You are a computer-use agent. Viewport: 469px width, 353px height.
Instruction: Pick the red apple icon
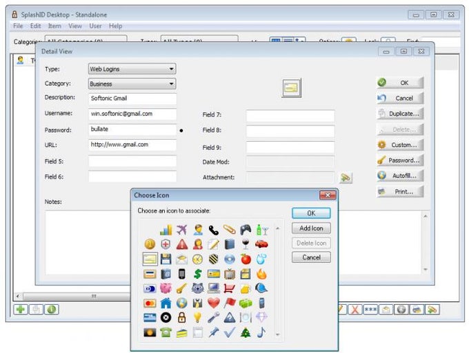[x=246, y=259]
